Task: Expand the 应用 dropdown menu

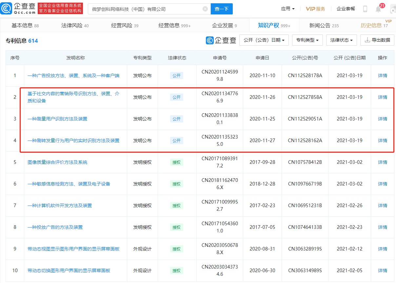Action: tap(287, 9)
